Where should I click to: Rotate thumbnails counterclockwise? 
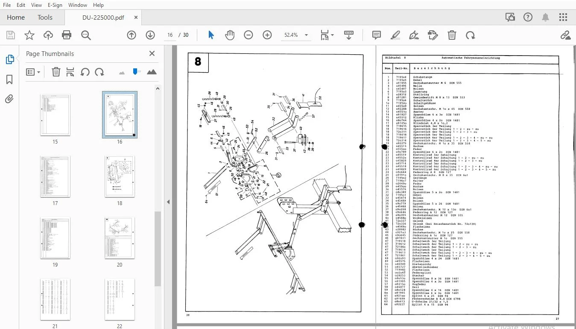pyautogui.click(x=85, y=72)
